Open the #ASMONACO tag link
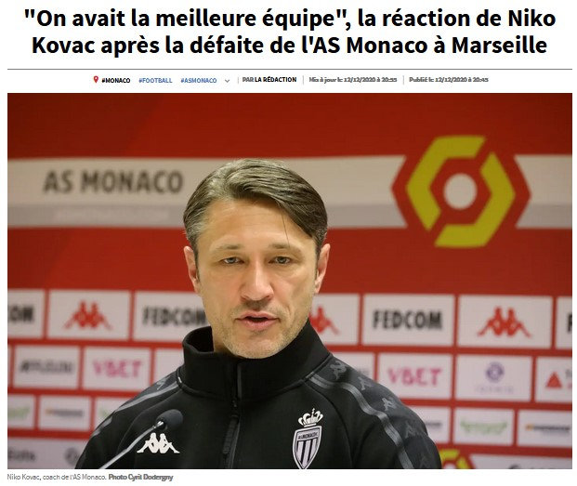577x486 pixels. point(198,80)
